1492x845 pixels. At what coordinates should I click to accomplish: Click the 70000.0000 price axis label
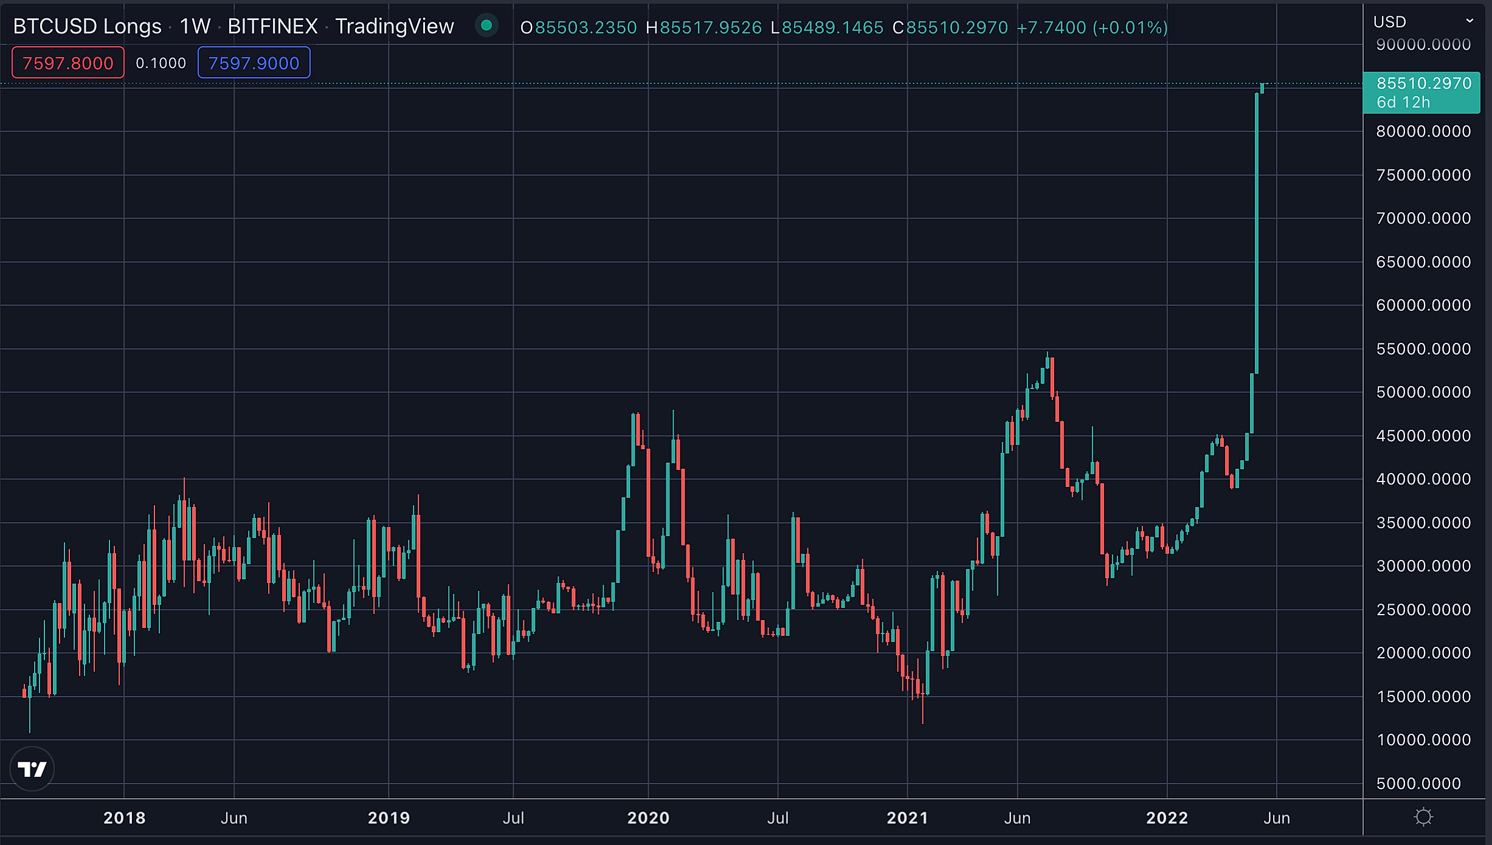click(1423, 218)
